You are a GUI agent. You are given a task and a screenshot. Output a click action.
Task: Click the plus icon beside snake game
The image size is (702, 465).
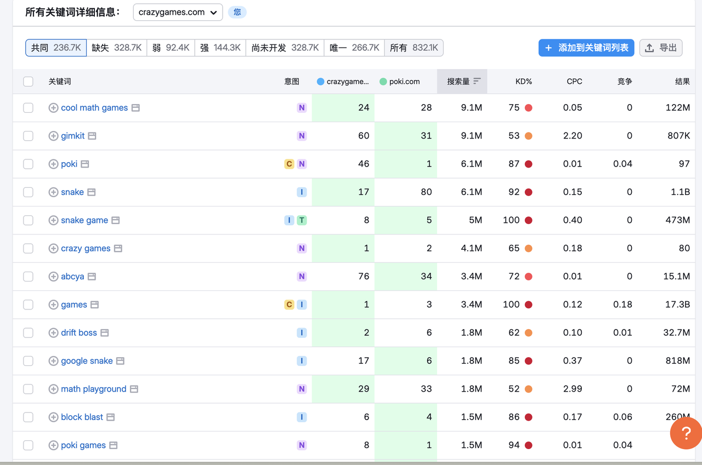tap(53, 220)
